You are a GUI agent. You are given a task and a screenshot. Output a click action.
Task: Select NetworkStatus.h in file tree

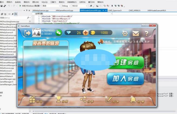point(6,76)
